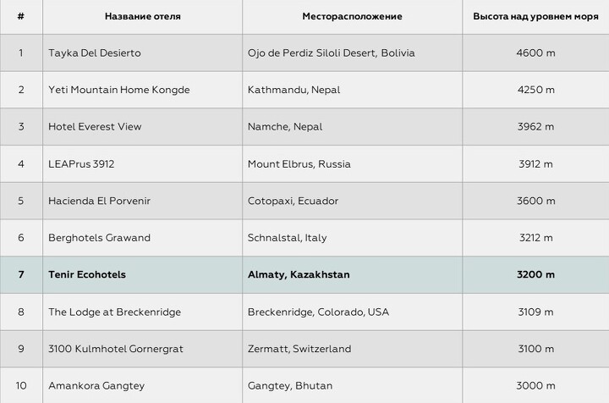Click the Berghotels Grawand hotel name
The image size is (609, 403).
[x=100, y=238]
